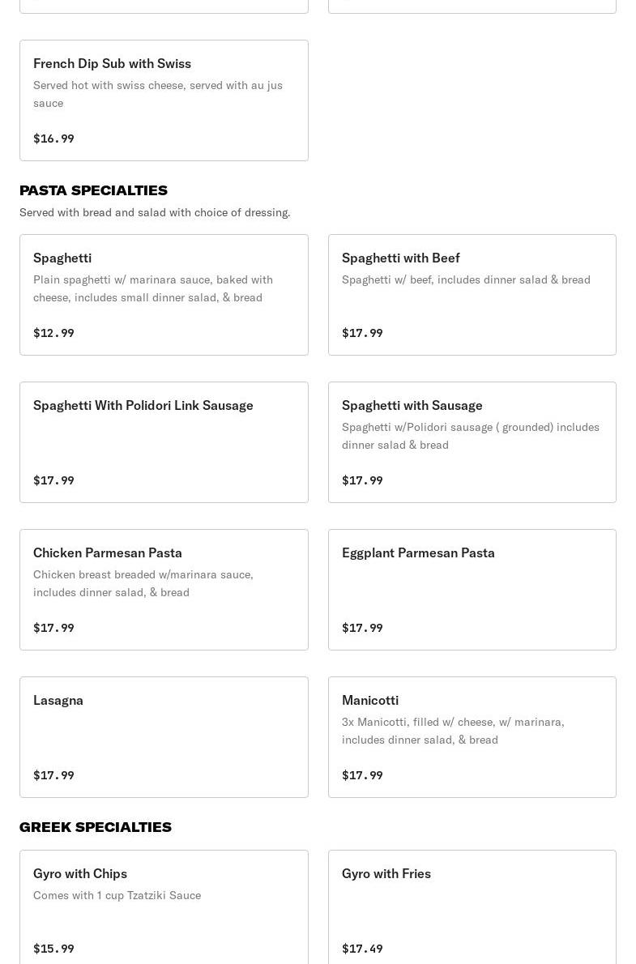Click the $17.49 Gyro with Fries price
636x964 pixels.
pos(362,949)
